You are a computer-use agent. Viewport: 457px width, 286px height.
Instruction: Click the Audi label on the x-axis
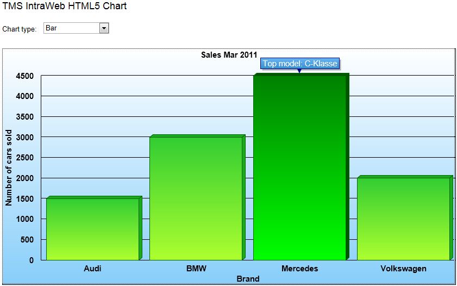coord(92,269)
